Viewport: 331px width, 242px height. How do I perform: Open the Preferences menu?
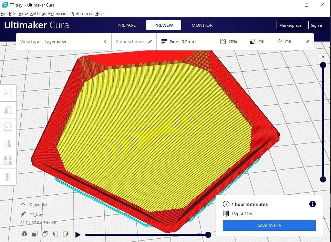(x=82, y=14)
